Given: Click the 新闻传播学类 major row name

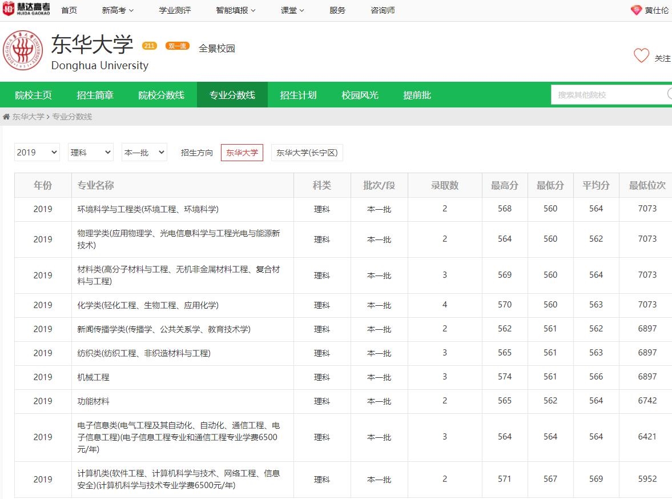Looking at the screenshot, I should (164, 329).
